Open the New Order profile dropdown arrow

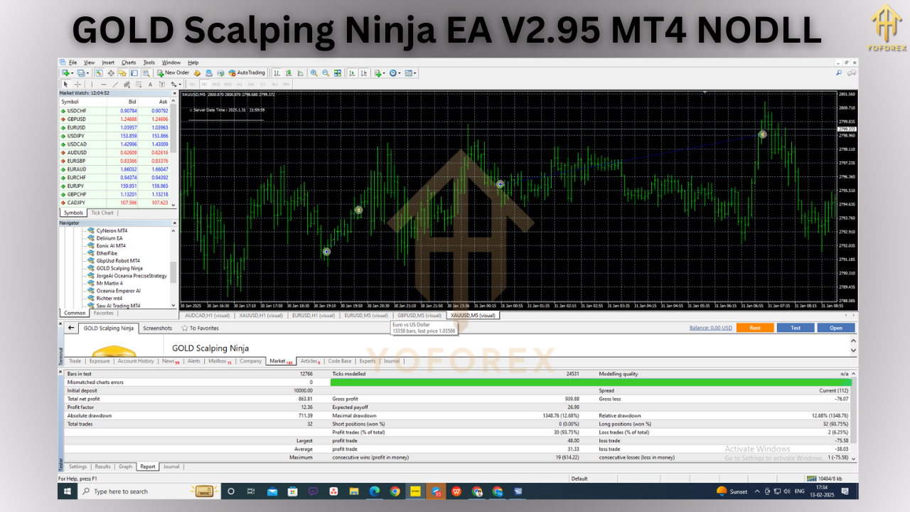click(x=87, y=73)
